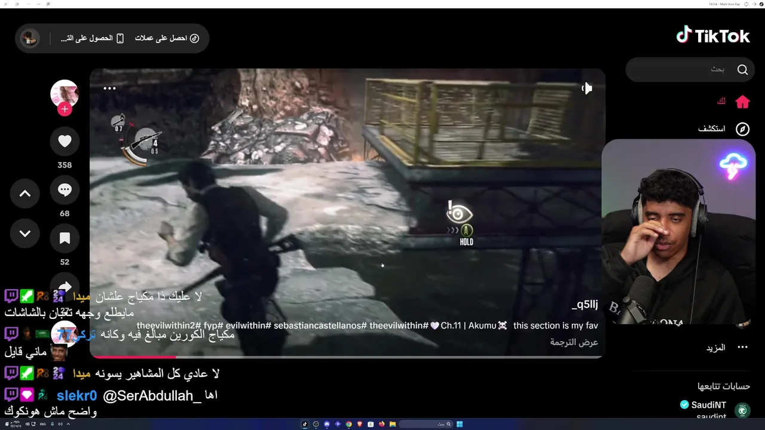This screenshot has height=430, width=765.
Task: Open the #sebastiancastellanos hashtag
Action: 320,325
